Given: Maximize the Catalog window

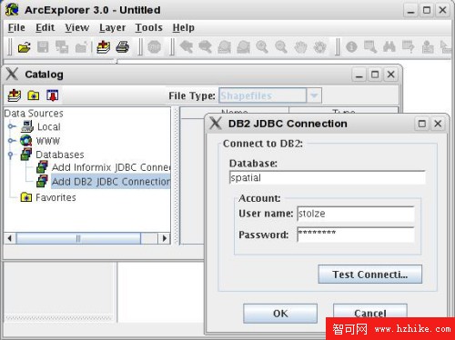Looking at the screenshot, I should coord(375,75).
